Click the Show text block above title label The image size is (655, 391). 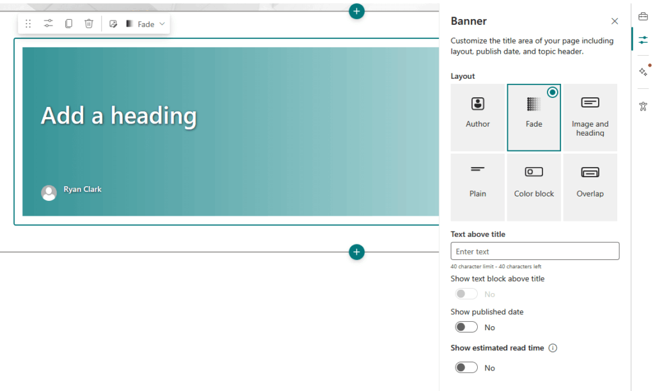point(497,278)
